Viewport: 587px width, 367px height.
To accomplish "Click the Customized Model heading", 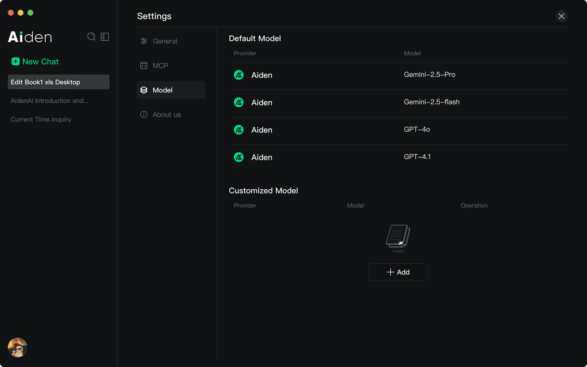I will coord(263,191).
